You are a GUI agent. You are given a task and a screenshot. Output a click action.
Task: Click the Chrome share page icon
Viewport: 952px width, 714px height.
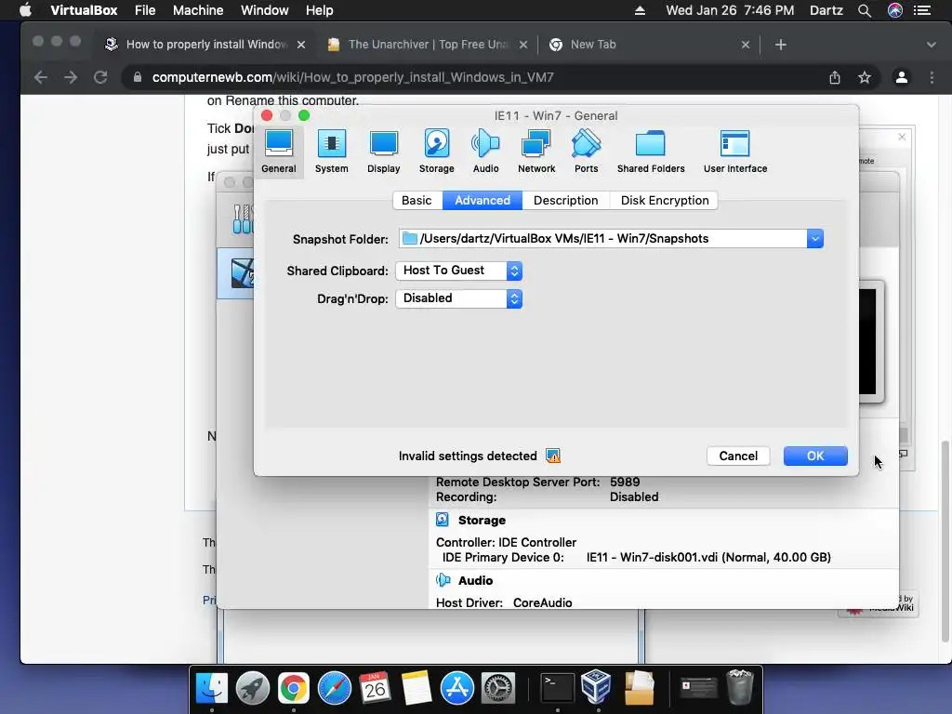(x=835, y=77)
